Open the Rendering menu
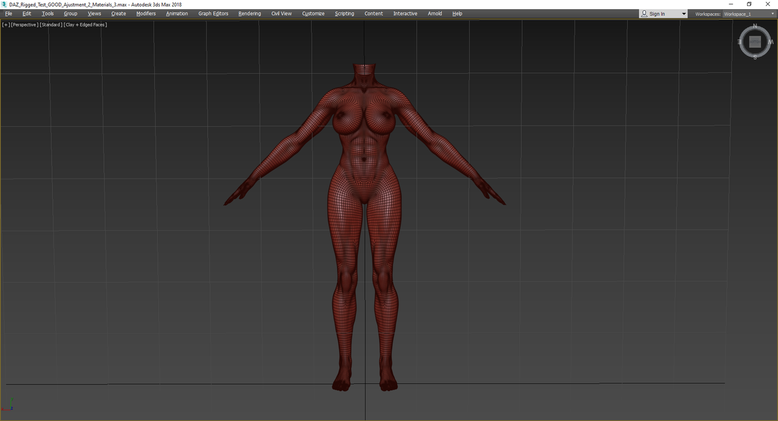778x421 pixels. tap(249, 13)
